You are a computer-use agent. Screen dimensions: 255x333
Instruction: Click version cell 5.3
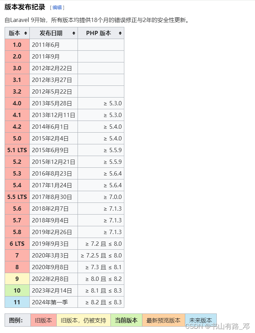pos(17,173)
